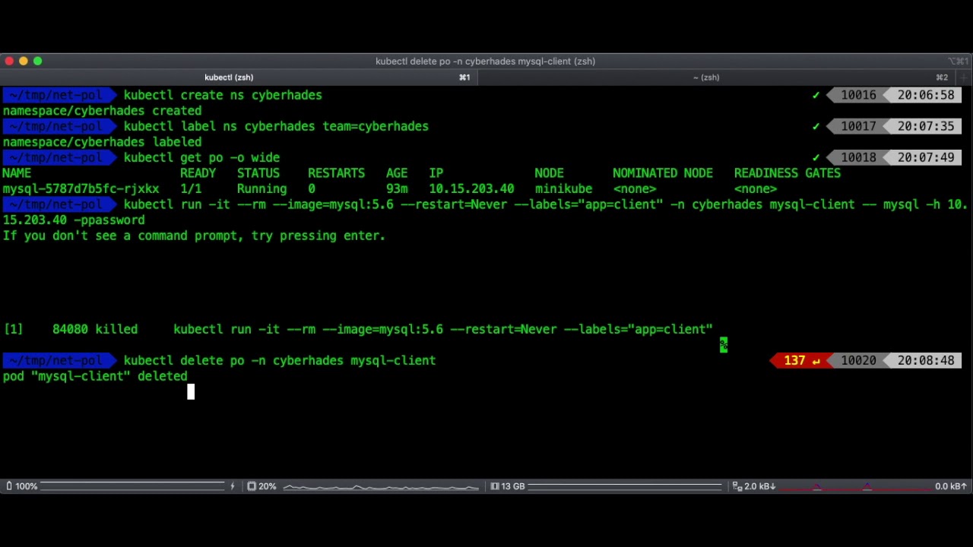Click the battery charging bolt icon
The height and width of the screenshot is (547, 973).
click(x=233, y=486)
